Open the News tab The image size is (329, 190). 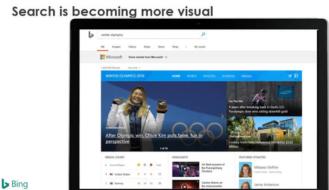click(x=161, y=47)
